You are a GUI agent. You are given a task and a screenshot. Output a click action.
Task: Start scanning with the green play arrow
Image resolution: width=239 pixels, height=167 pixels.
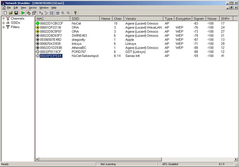23,13
